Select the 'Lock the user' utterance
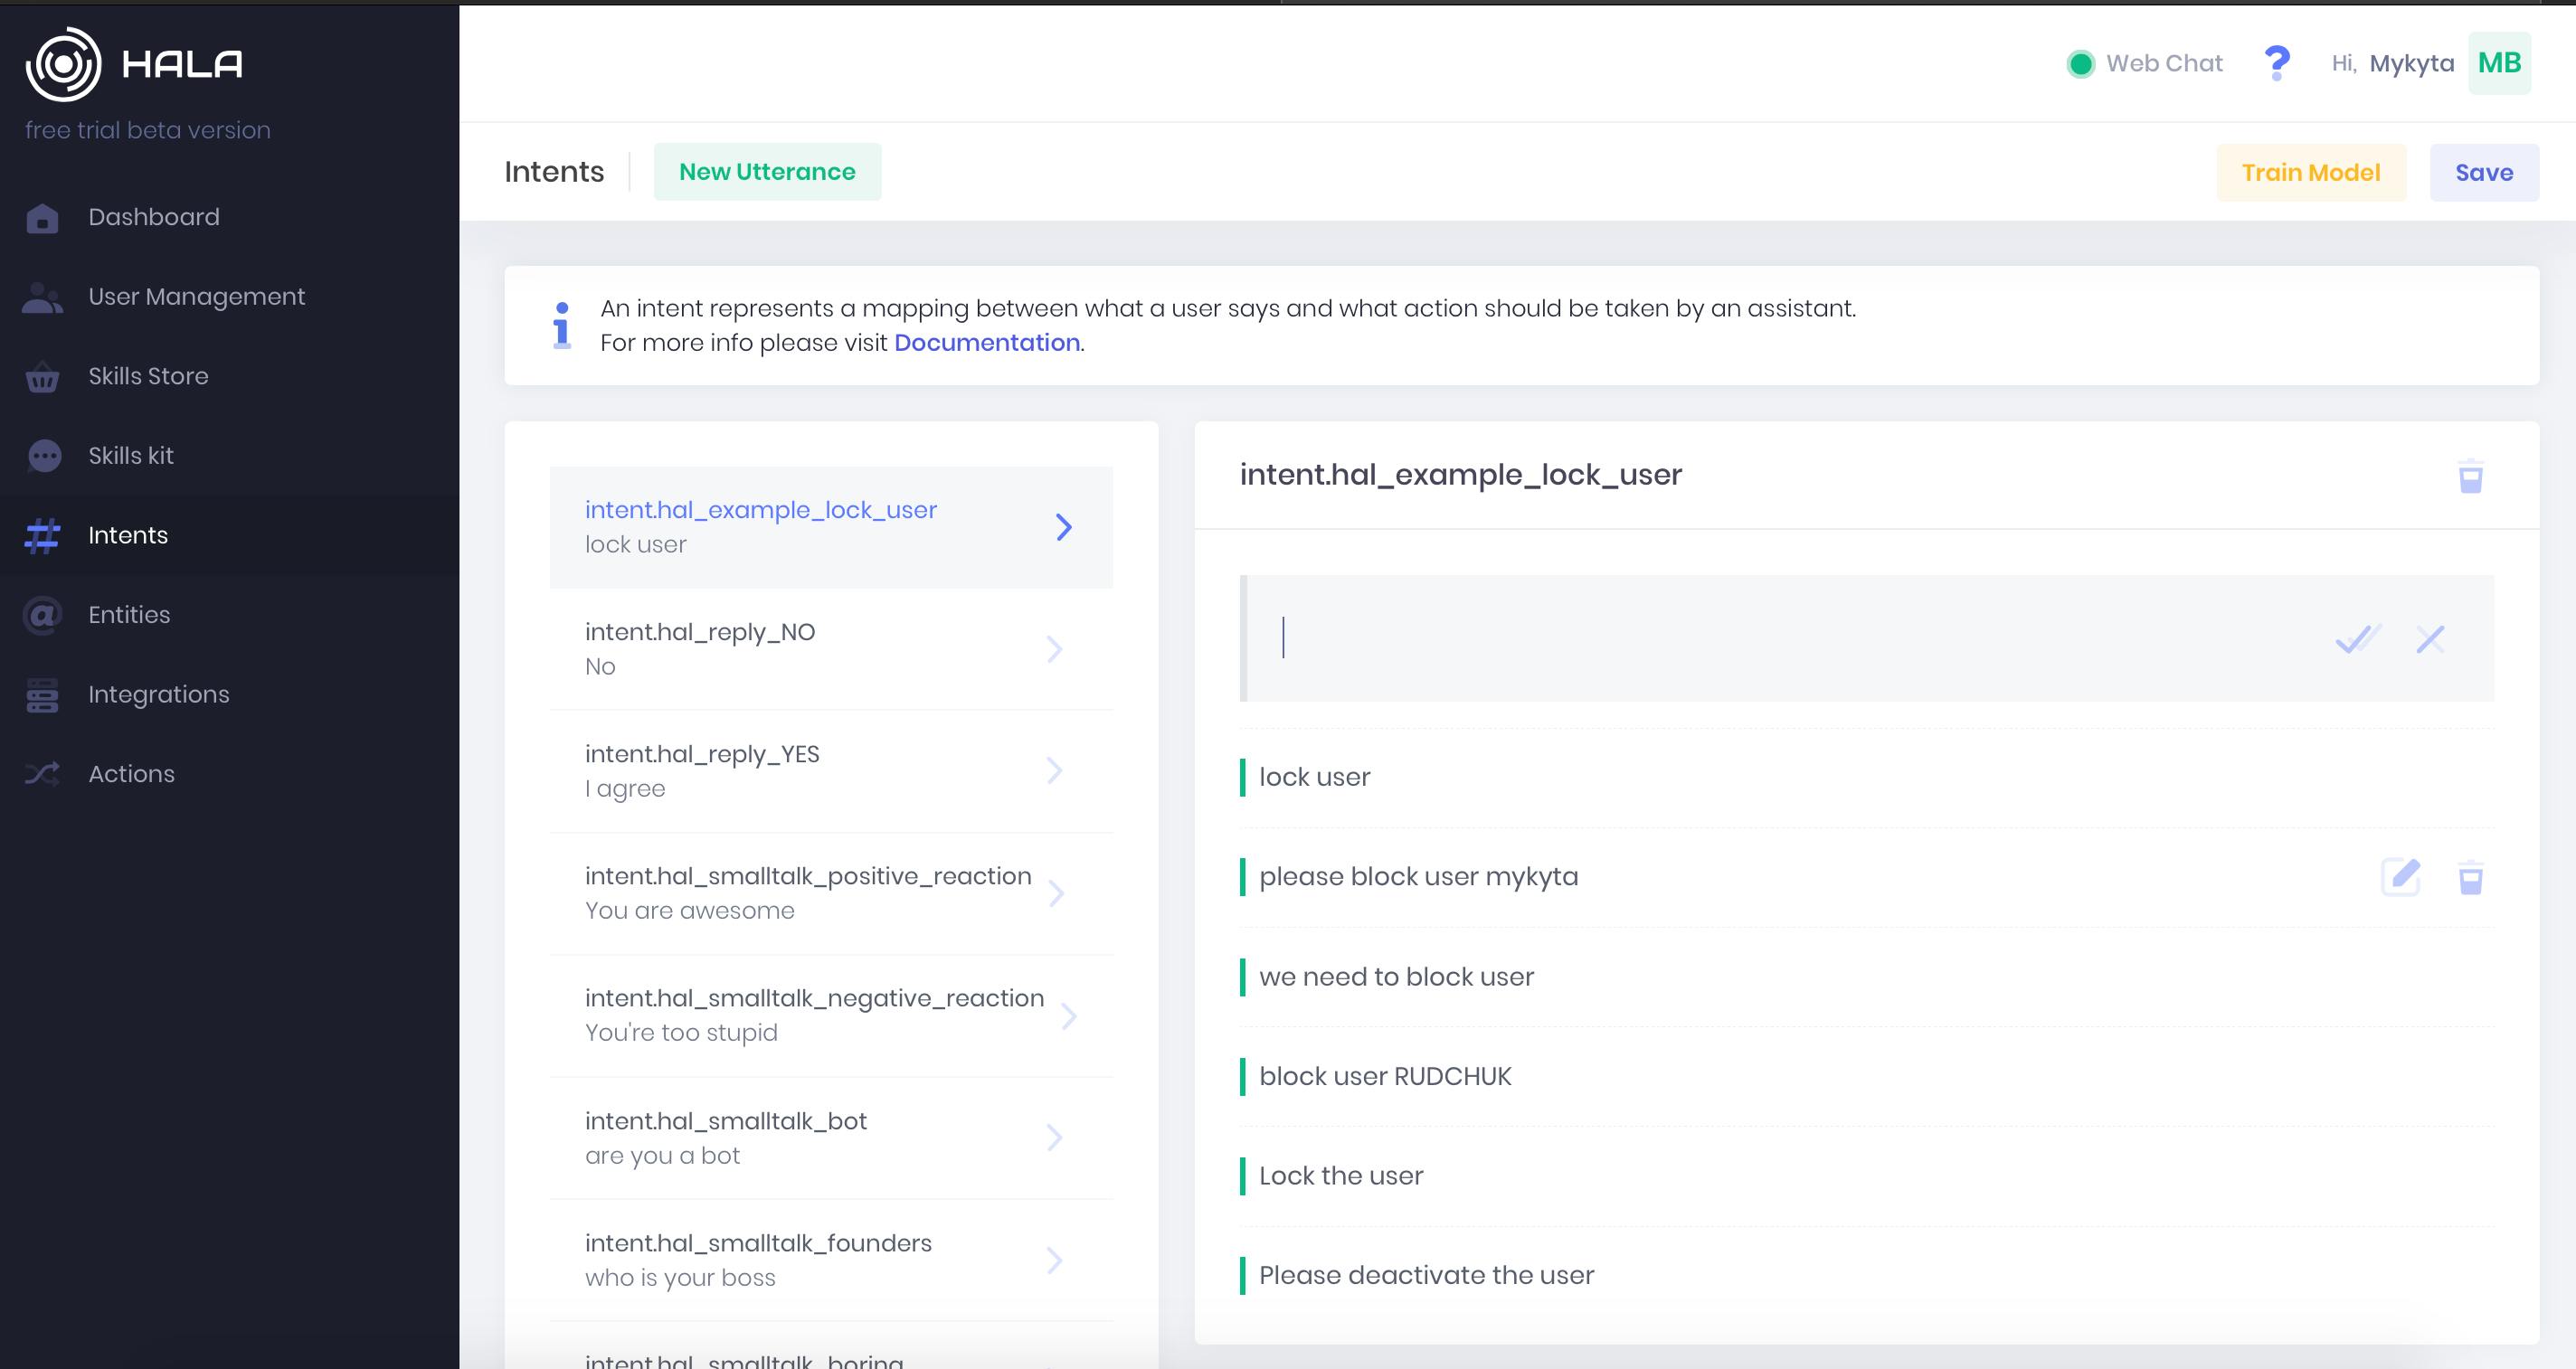The height and width of the screenshot is (1369, 2576). pos(1341,1176)
